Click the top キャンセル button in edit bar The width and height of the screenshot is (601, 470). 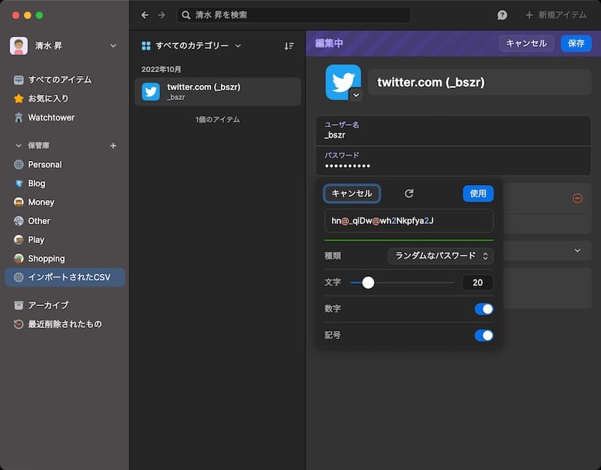click(x=527, y=44)
